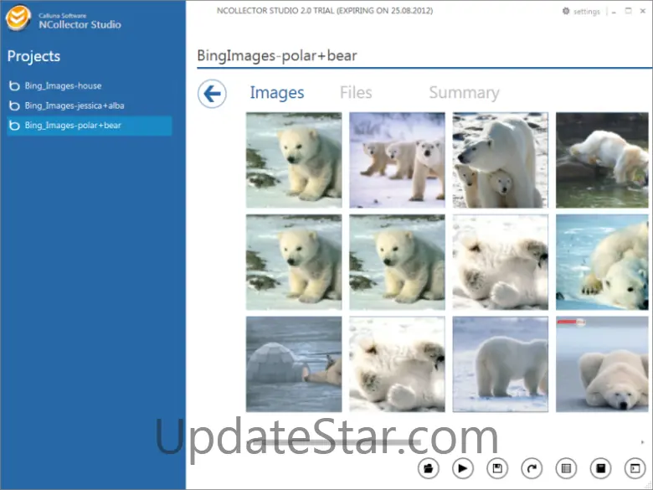Click the console window icon
The image size is (653, 490).
(634, 467)
